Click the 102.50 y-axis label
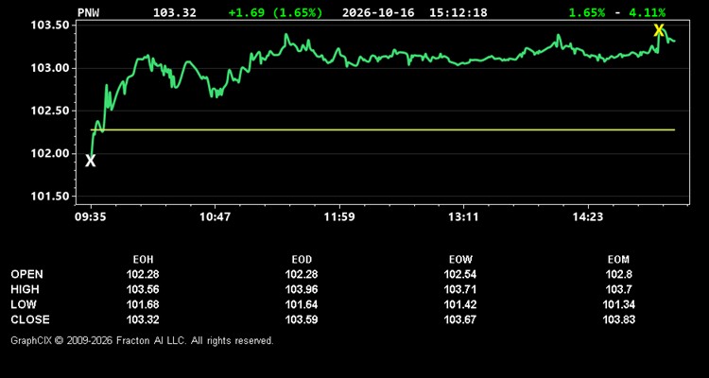709x378 pixels. [x=50, y=112]
